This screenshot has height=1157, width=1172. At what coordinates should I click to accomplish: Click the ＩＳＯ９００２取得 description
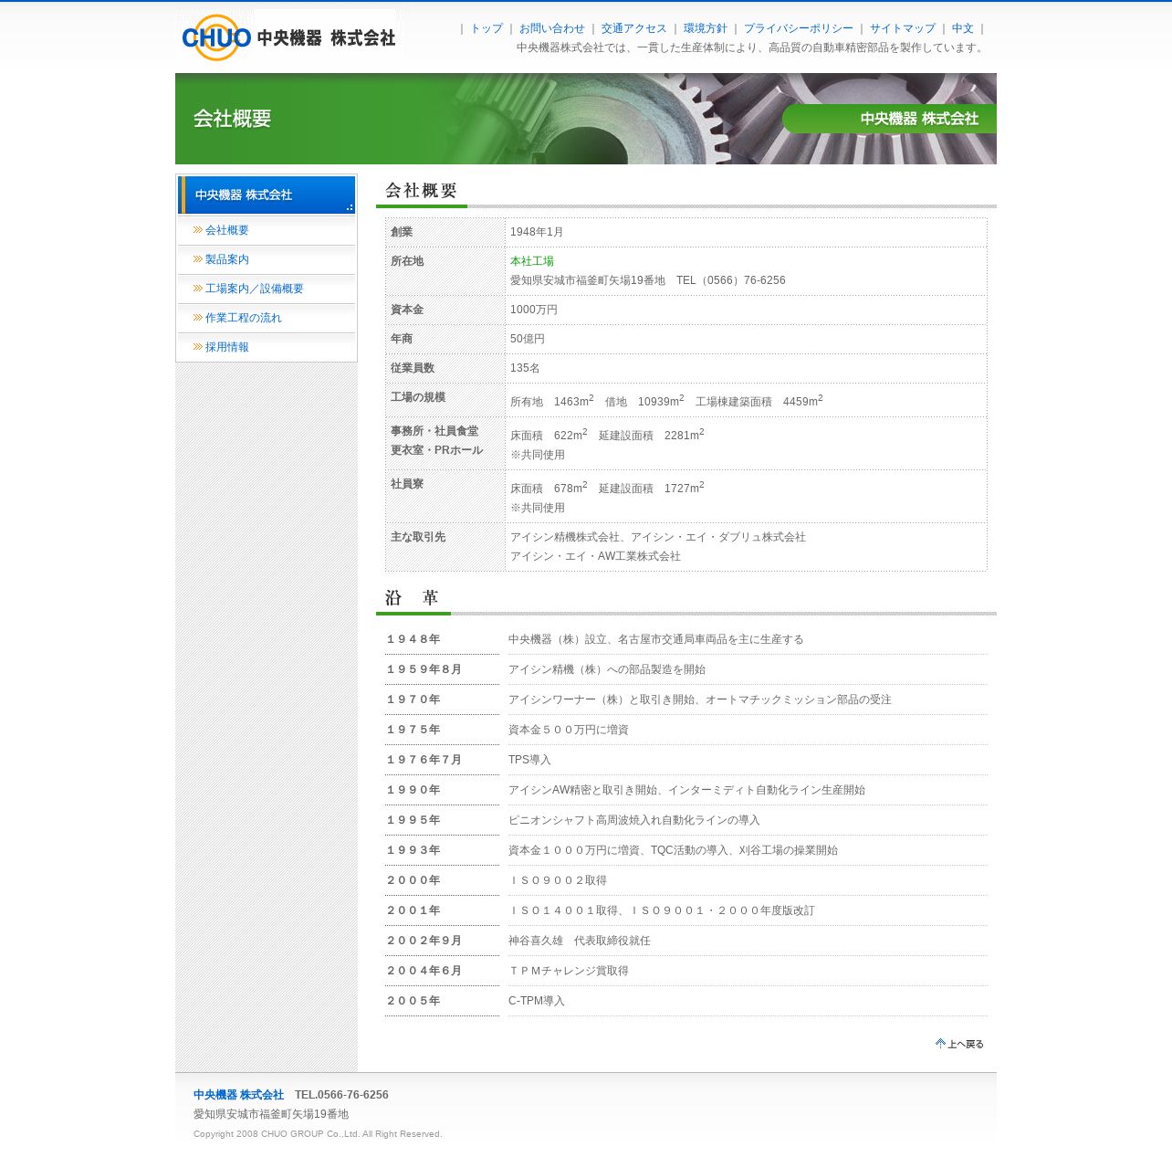click(x=558, y=880)
